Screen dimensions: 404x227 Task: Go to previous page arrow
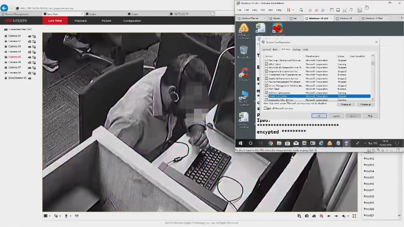click(x=329, y=216)
